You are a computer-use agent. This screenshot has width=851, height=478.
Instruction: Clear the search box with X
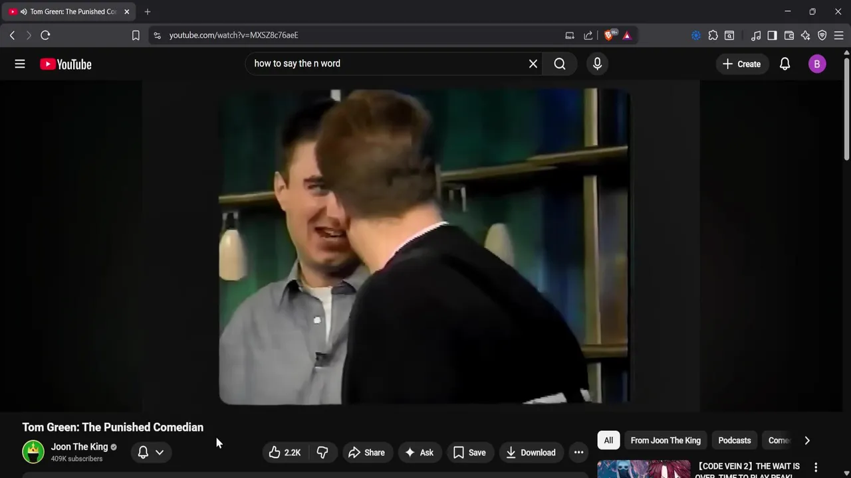[533, 64]
